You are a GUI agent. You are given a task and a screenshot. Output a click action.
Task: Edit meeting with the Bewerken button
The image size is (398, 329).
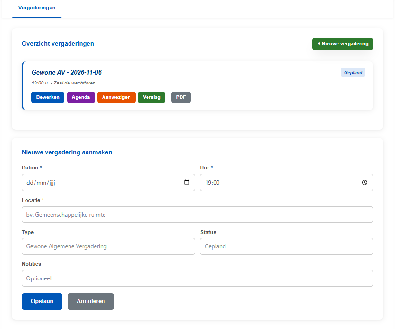[x=48, y=97]
